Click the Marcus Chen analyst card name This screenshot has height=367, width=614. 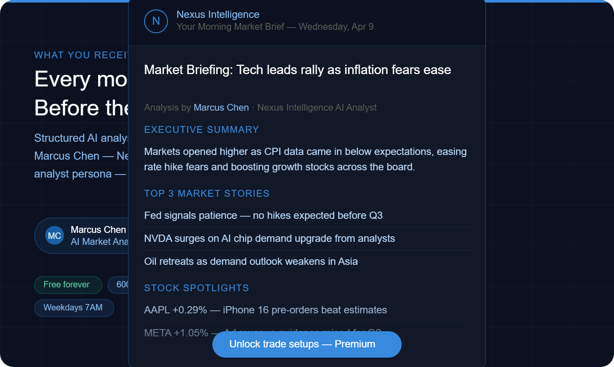click(x=99, y=230)
